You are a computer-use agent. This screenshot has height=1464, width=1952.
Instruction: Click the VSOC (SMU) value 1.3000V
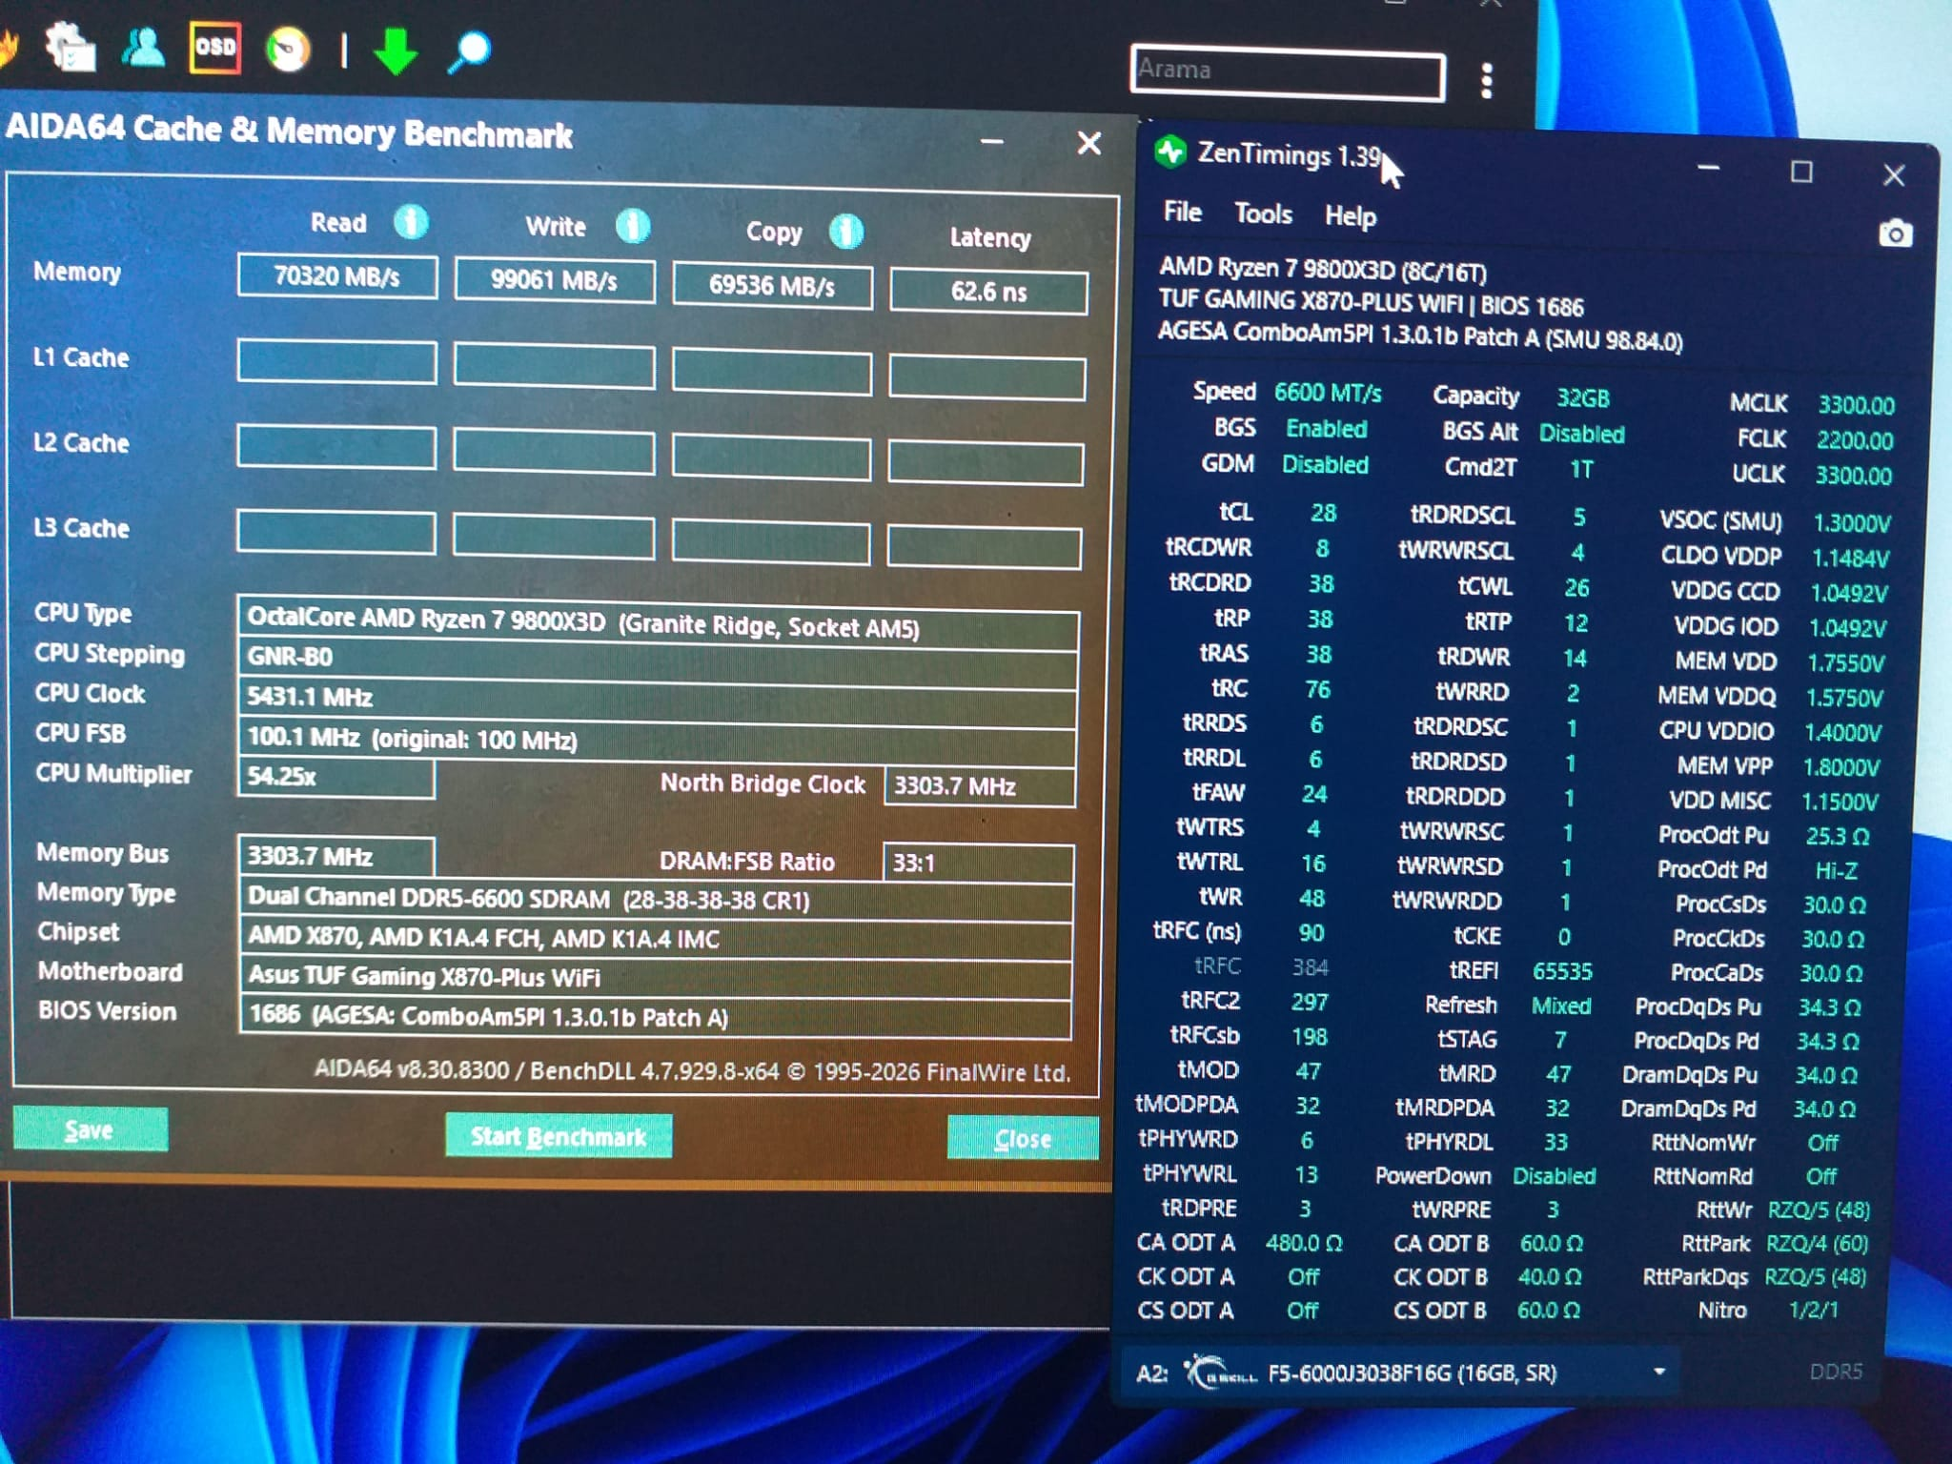coord(1851,523)
